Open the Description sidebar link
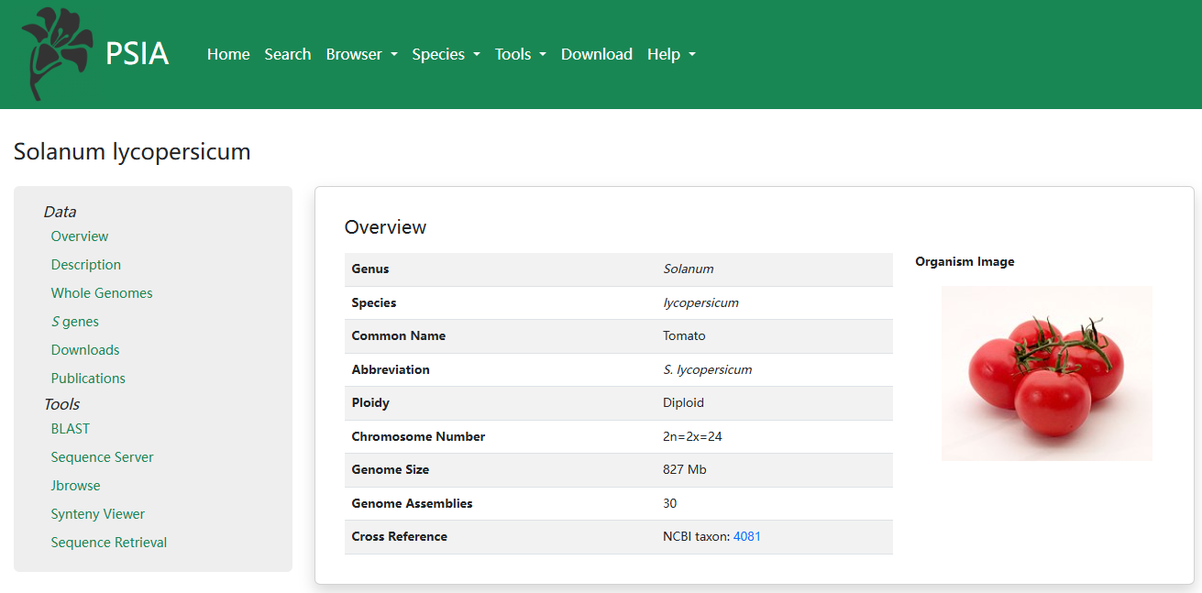1202x593 pixels. click(86, 265)
